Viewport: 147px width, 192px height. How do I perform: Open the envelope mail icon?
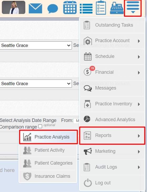pos(35,8)
